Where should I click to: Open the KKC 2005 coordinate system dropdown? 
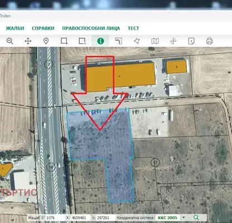tap(171, 217)
